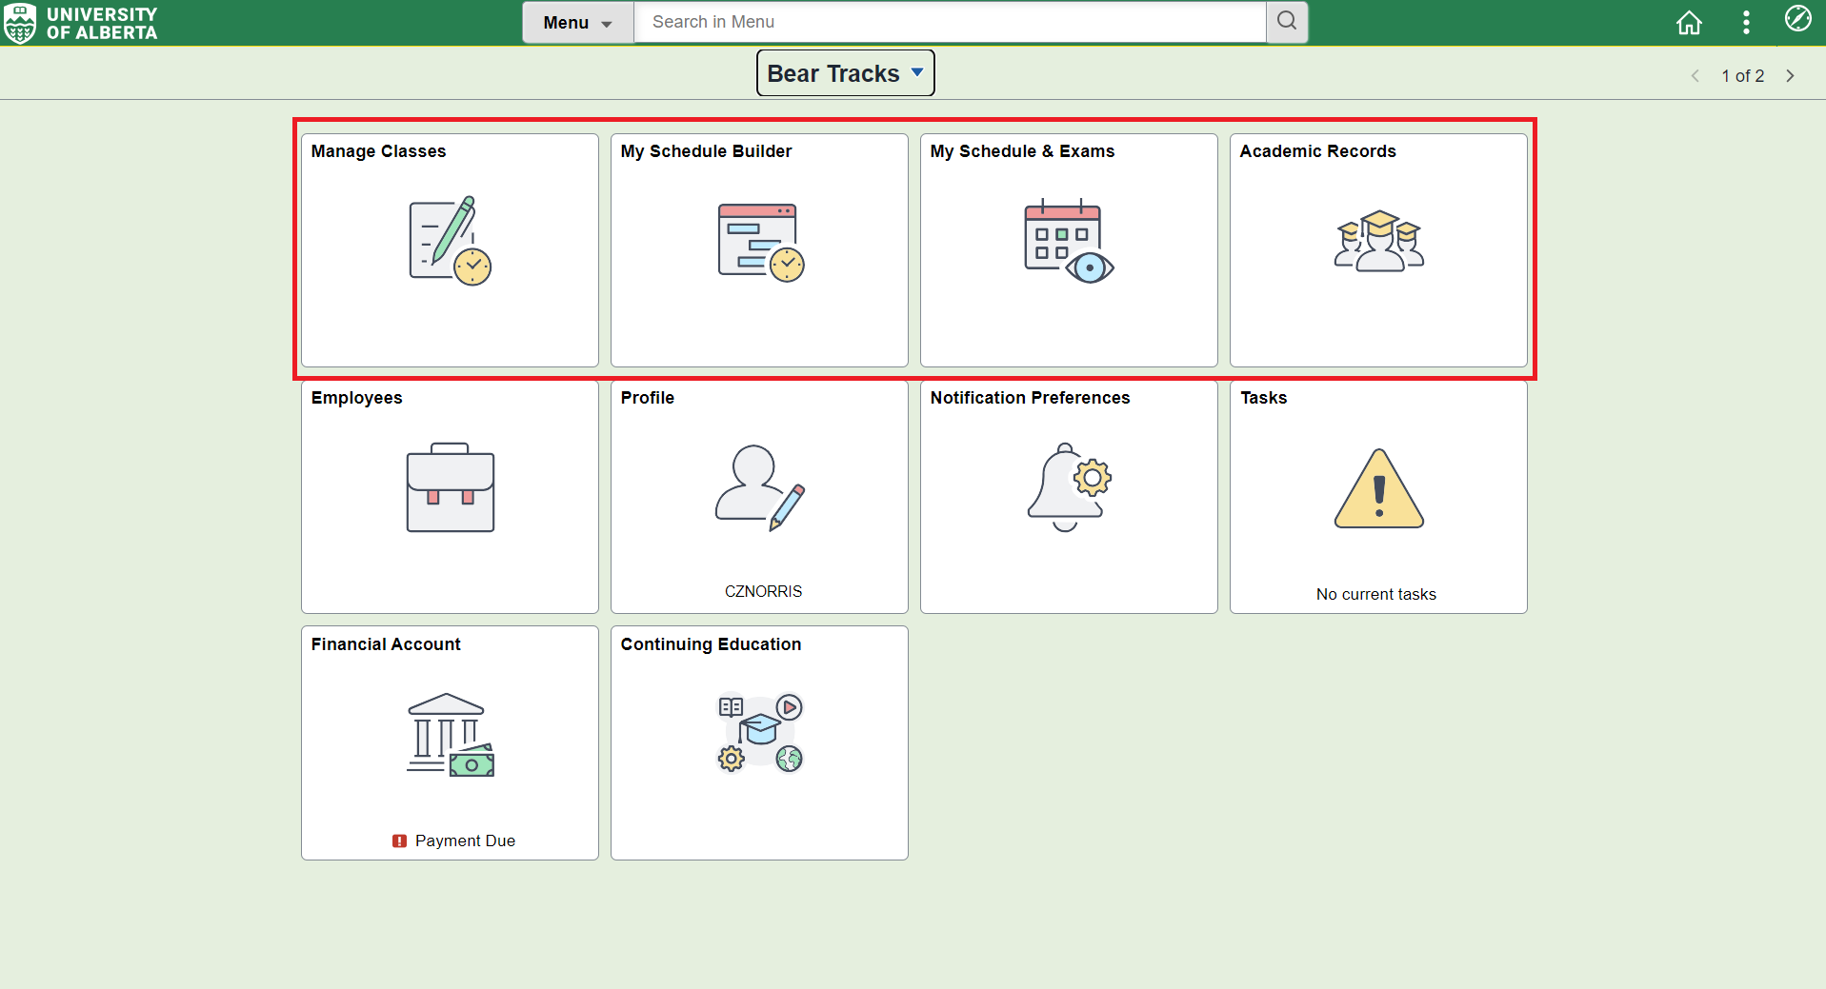
Task: Click the Notification Preferences tile title
Action: point(1030,398)
